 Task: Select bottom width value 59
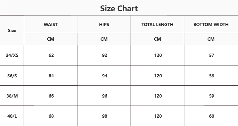point(212,96)
